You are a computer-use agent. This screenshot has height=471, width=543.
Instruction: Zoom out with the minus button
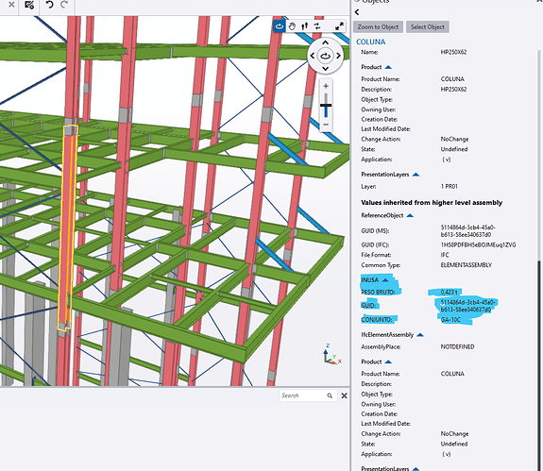[326, 125]
